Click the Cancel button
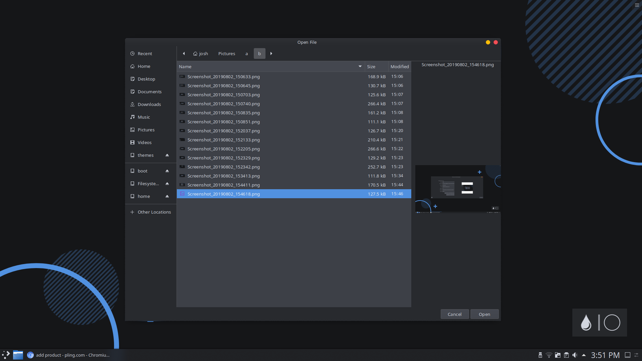This screenshot has width=642, height=361. [x=454, y=314]
